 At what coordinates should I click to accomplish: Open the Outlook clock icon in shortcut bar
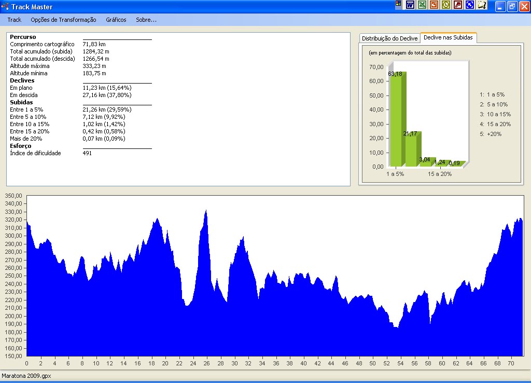[x=445, y=5]
